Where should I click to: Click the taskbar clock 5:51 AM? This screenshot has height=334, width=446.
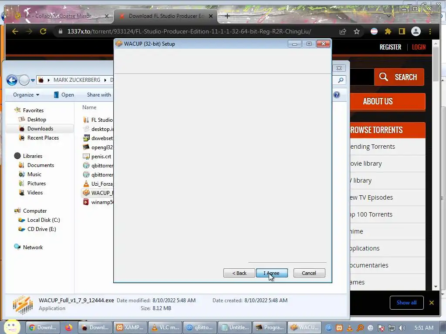pyautogui.click(x=424, y=328)
